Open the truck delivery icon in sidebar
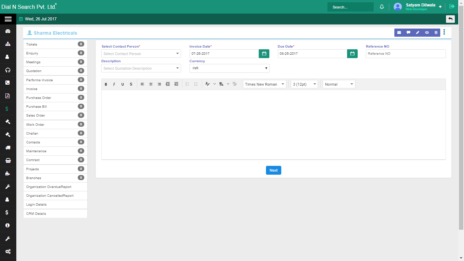 8,147
